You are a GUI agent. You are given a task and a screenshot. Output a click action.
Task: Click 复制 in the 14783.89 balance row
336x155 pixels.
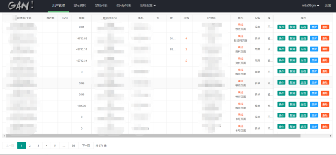pos(293,38)
